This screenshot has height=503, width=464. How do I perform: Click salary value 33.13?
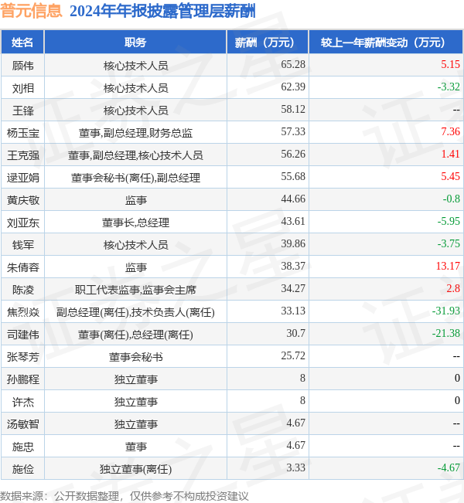(293, 311)
